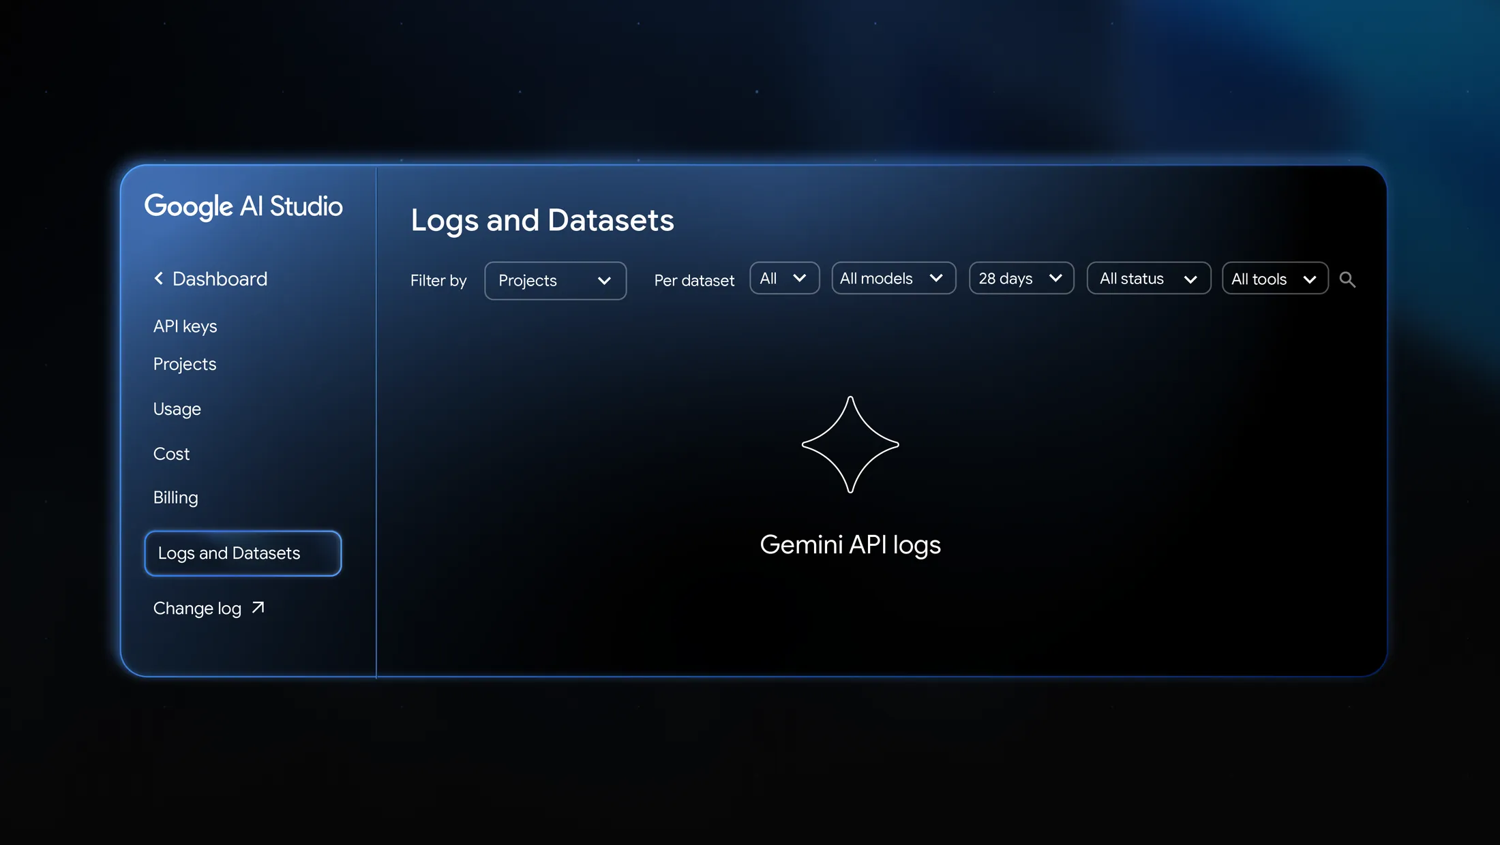Click the chevron on the 28 days dropdown
1500x845 pixels.
1056,278
